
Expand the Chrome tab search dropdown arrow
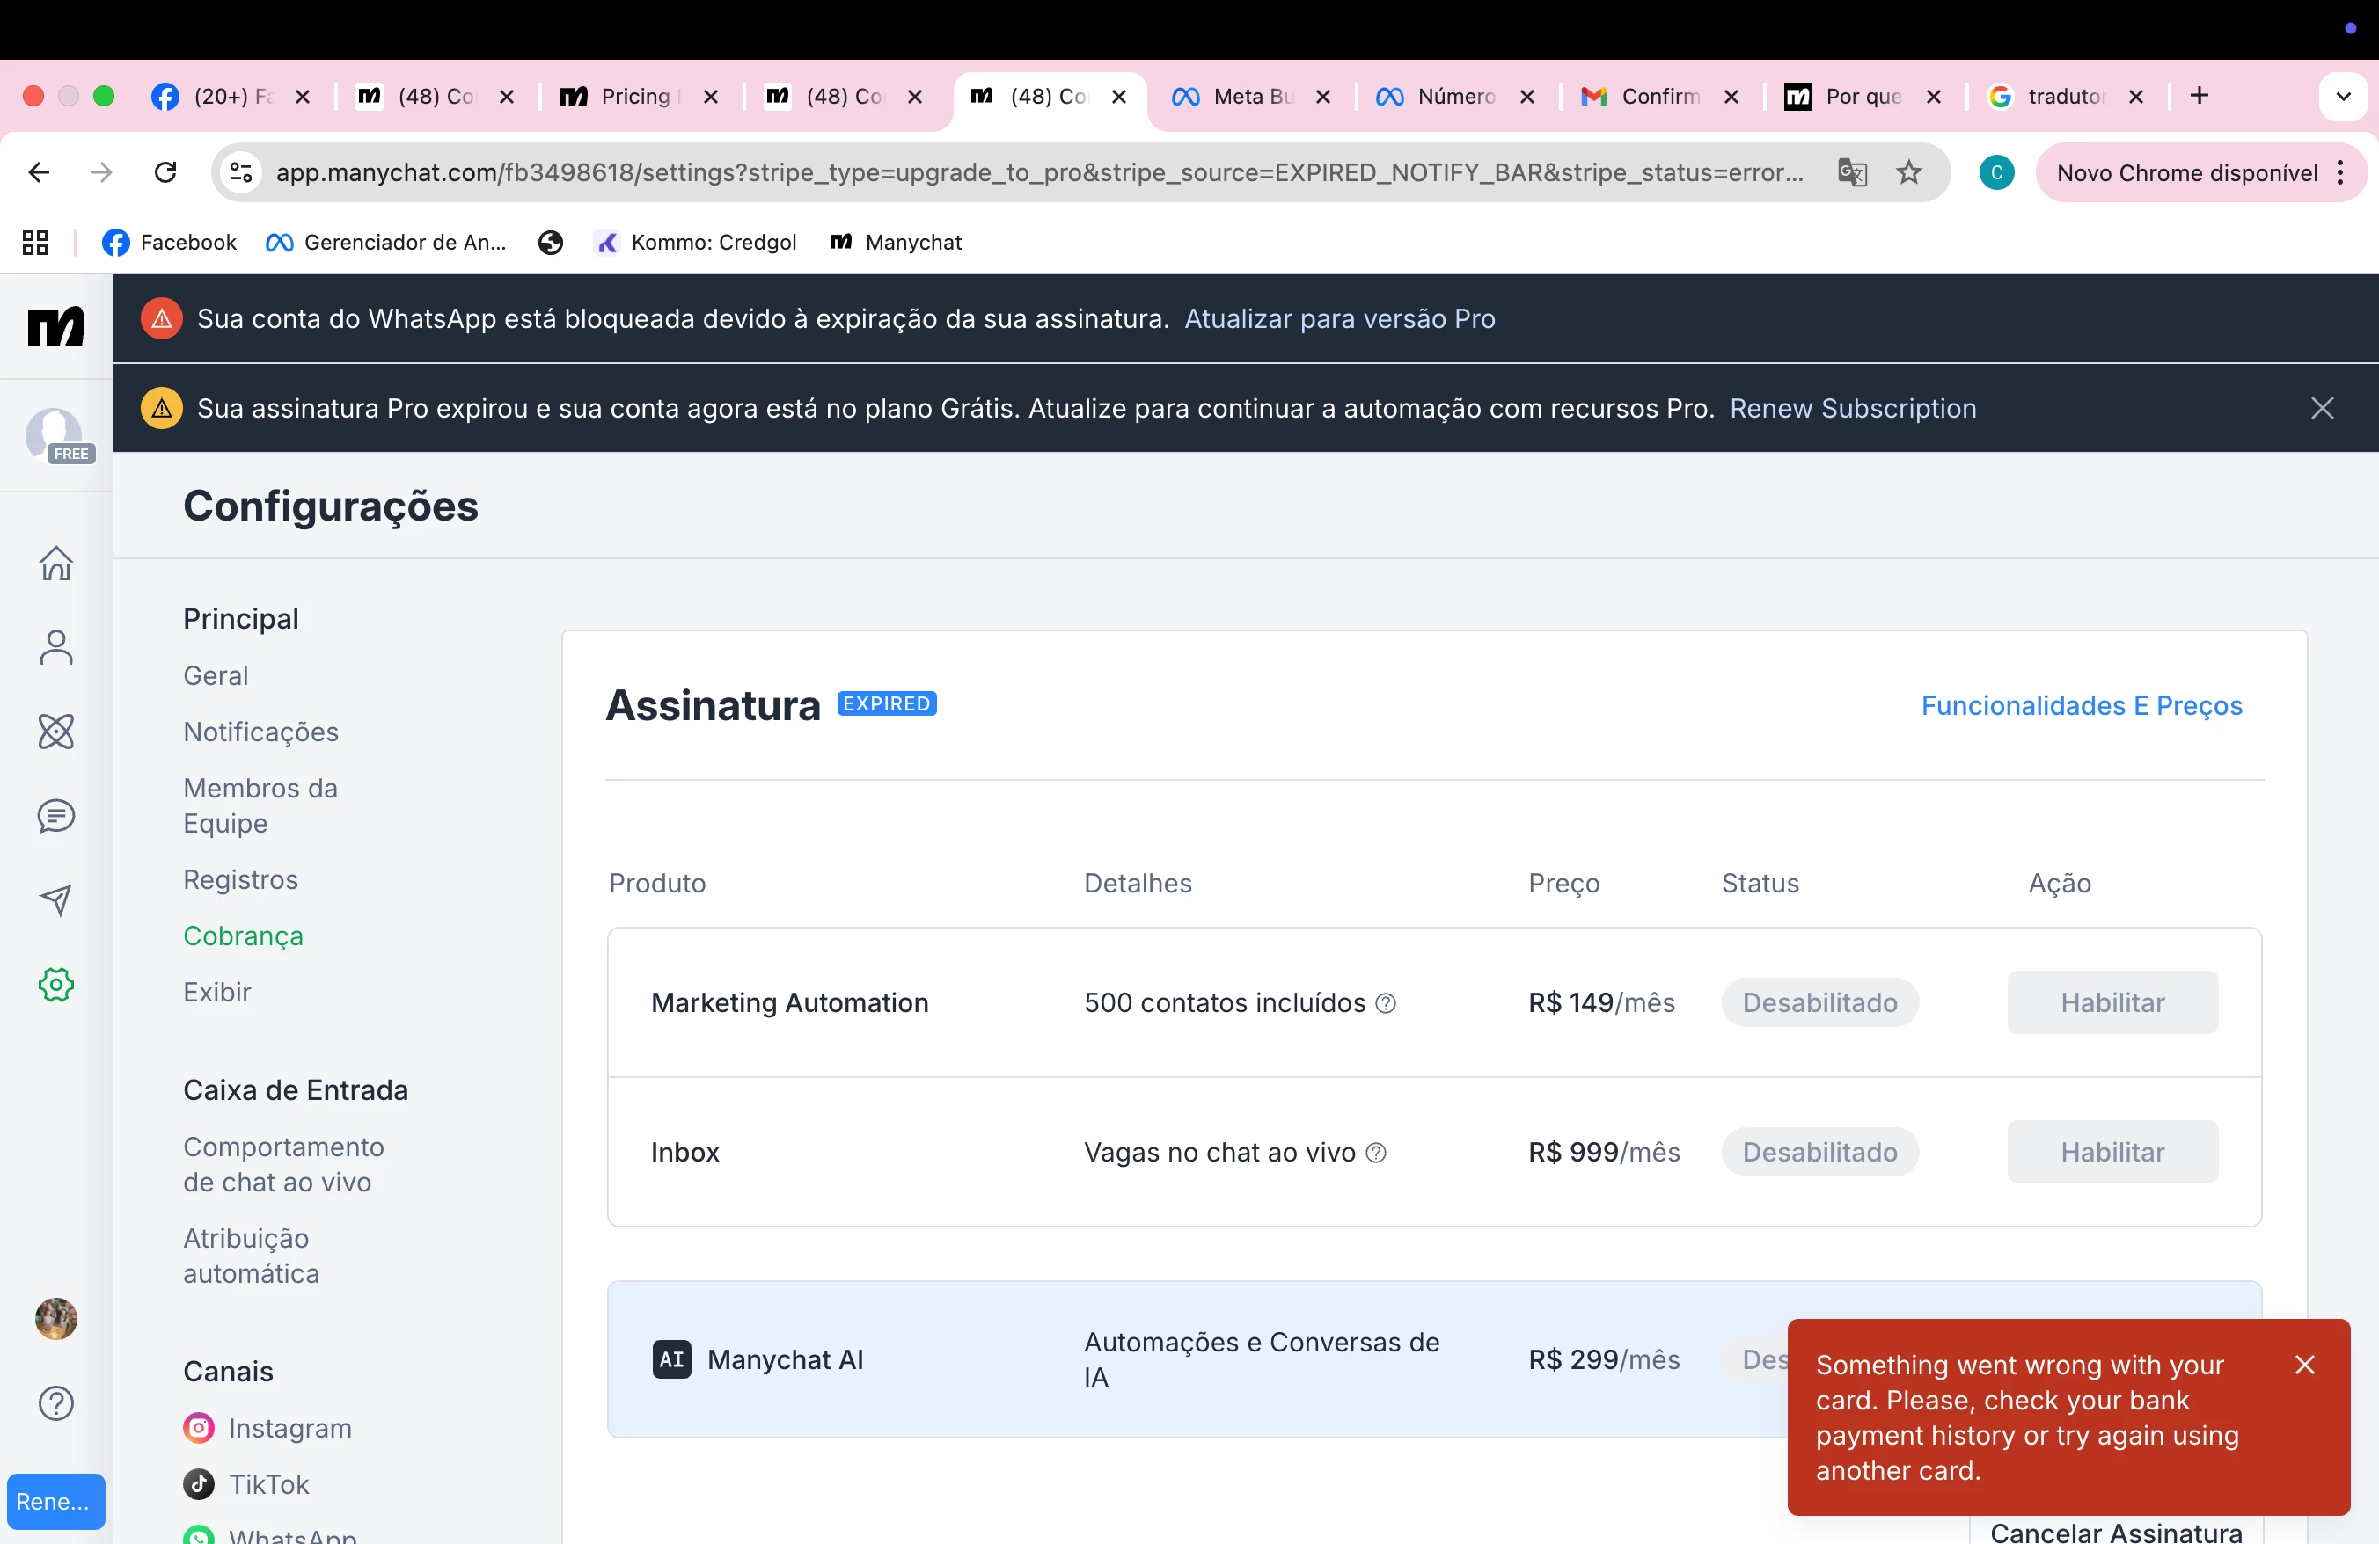tap(2343, 96)
